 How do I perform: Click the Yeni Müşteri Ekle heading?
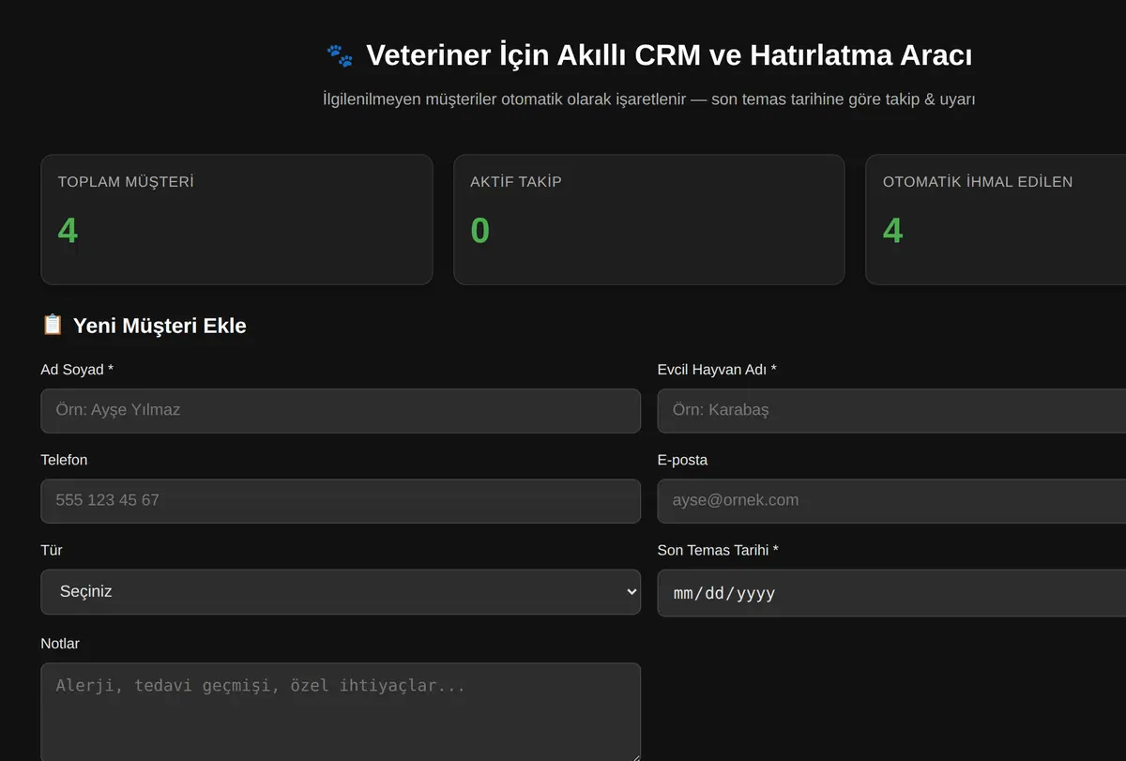160,326
